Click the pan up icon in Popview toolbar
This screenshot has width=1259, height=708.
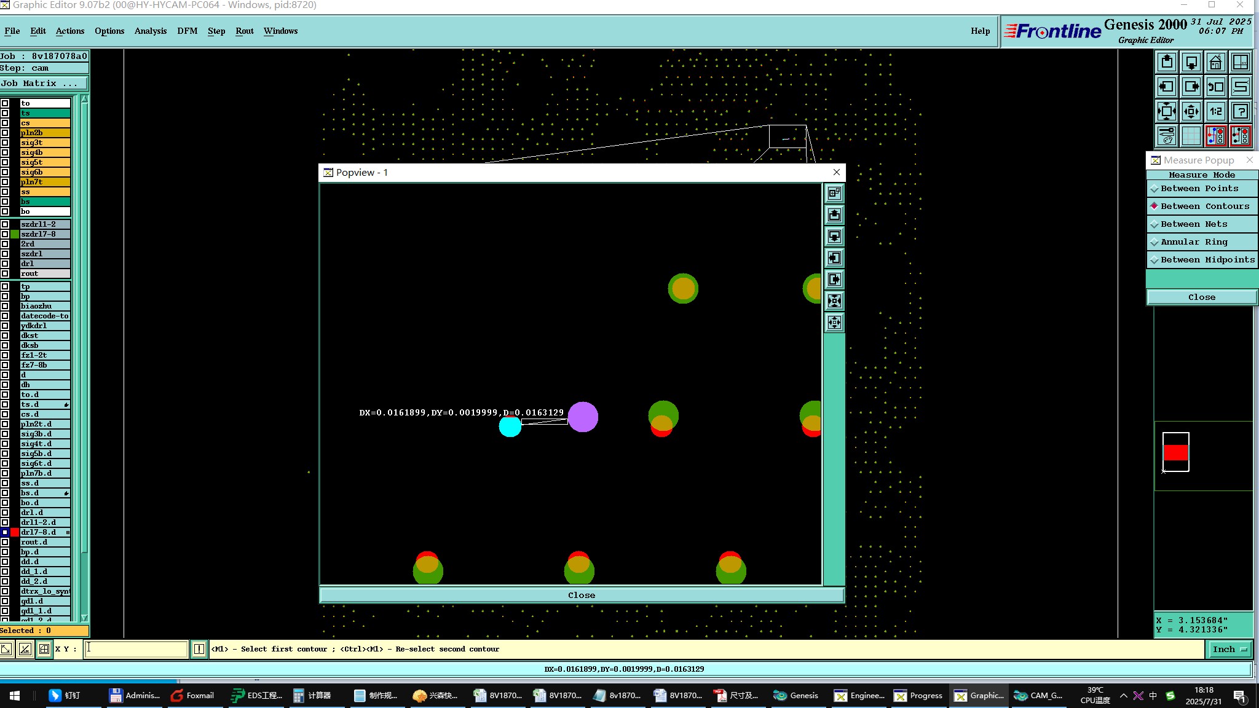(x=834, y=215)
